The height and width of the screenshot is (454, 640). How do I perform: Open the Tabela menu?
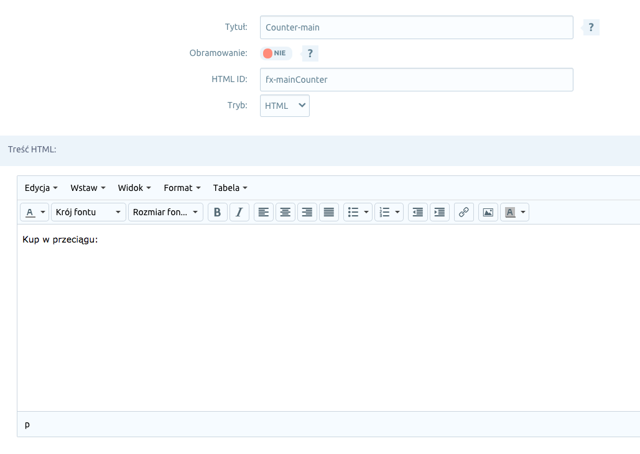(230, 188)
